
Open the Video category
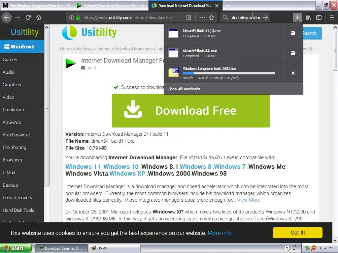(x=8, y=97)
